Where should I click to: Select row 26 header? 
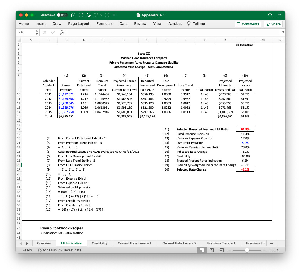click(19, 165)
